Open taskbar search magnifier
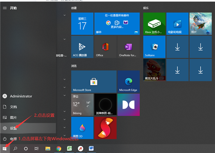 [x=15, y=149]
